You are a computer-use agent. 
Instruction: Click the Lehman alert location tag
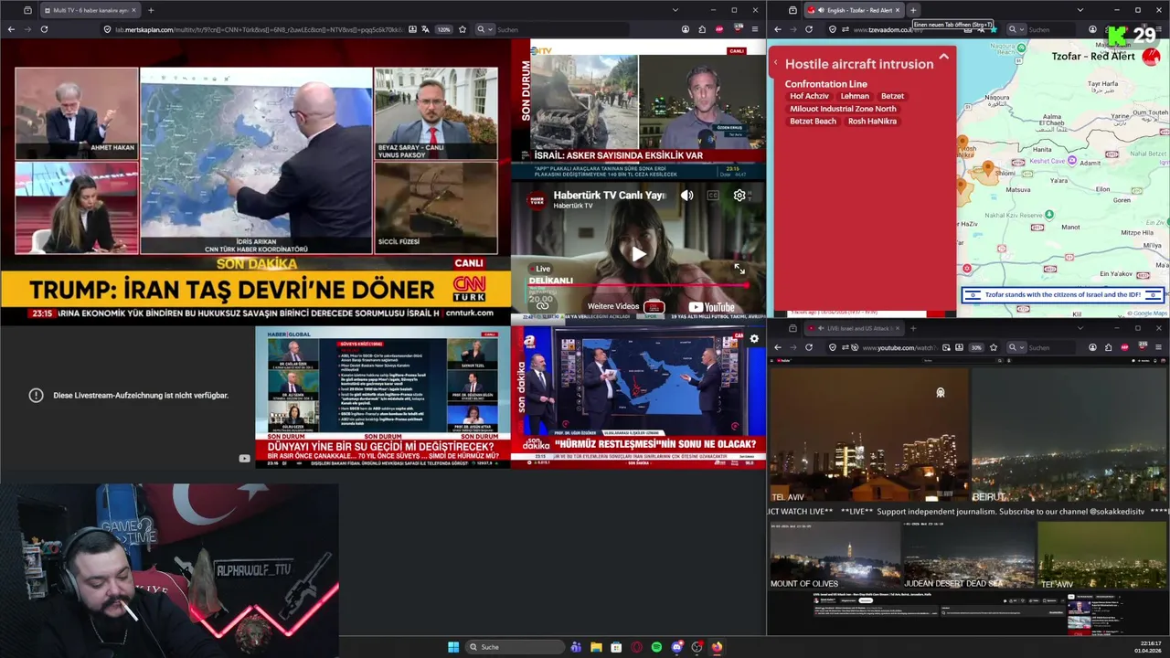(x=855, y=96)
